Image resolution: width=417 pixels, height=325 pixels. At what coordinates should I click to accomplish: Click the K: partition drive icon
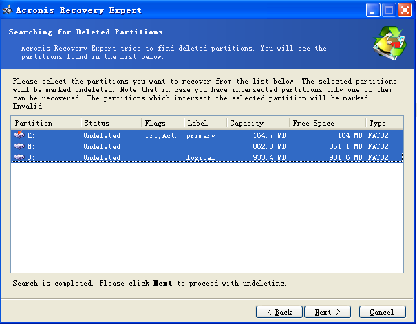point(19,135)
